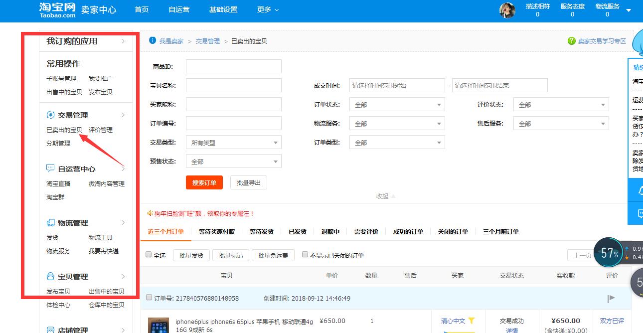Viewport: 643px width, 333px height.
Task: Switch to the 已发货 tab
Action: (x=297, y=231)
